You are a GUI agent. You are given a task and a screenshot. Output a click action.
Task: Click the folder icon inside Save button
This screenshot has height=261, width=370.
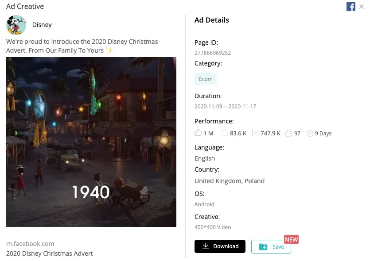click(x=263, y=246)
